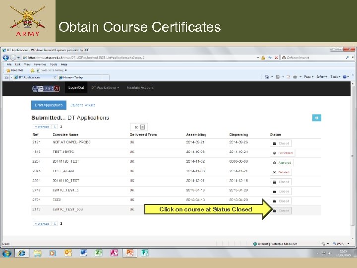Click the Login/Out navbar button

[x=76, y=87]
